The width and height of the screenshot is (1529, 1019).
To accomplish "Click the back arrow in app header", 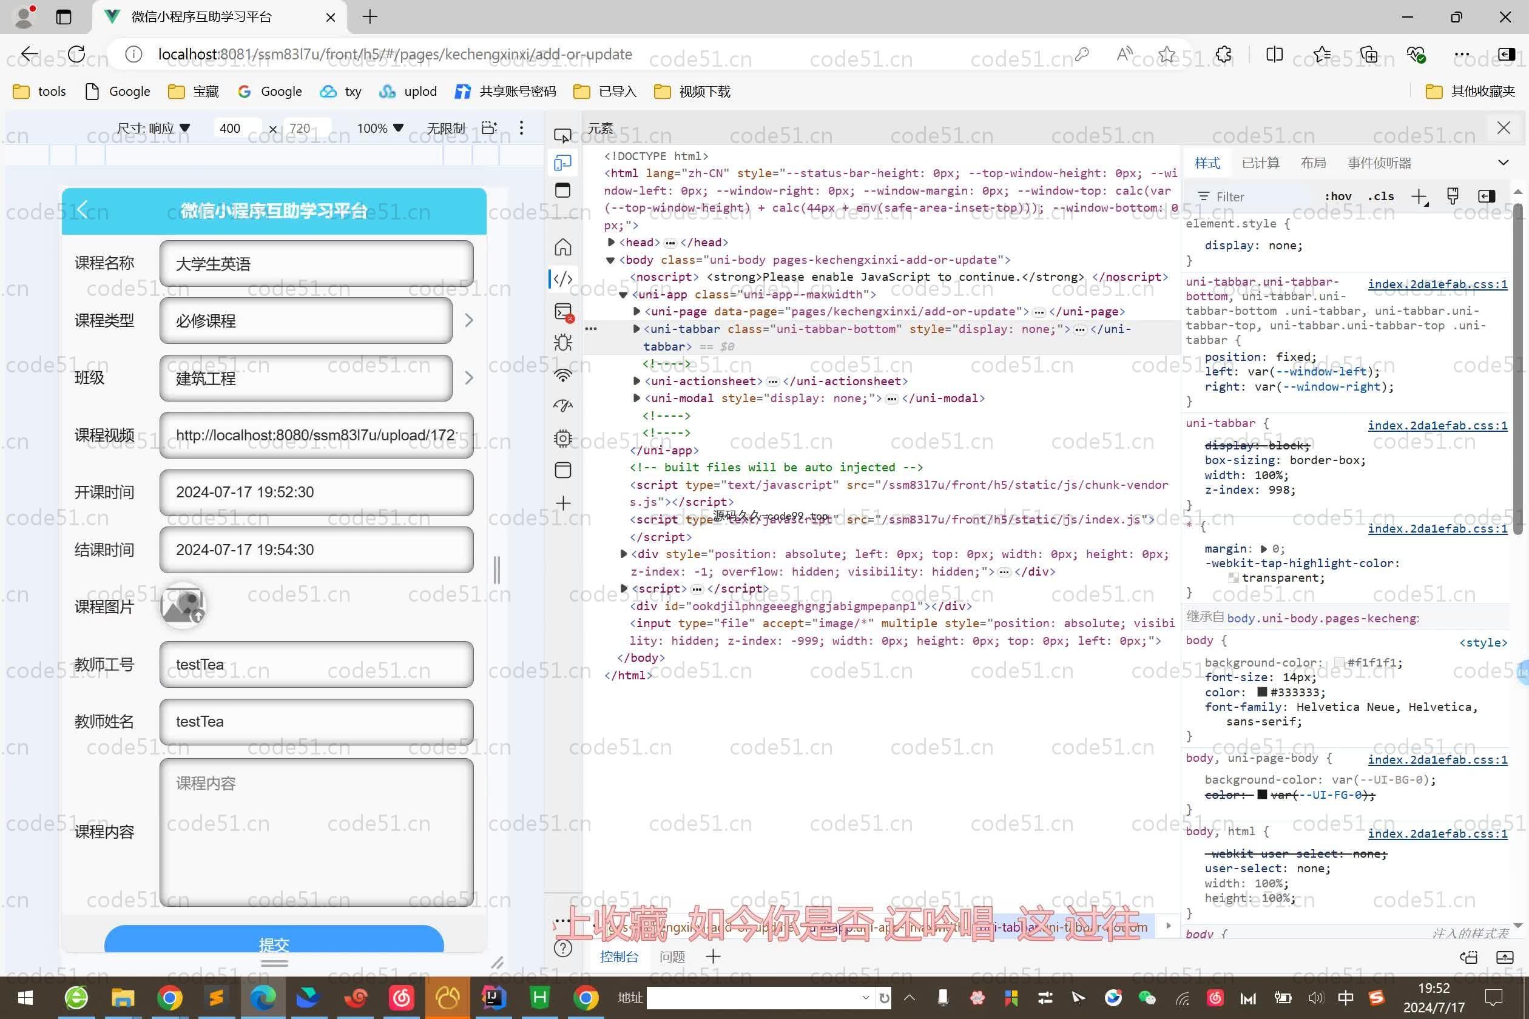I will (82, 210).
